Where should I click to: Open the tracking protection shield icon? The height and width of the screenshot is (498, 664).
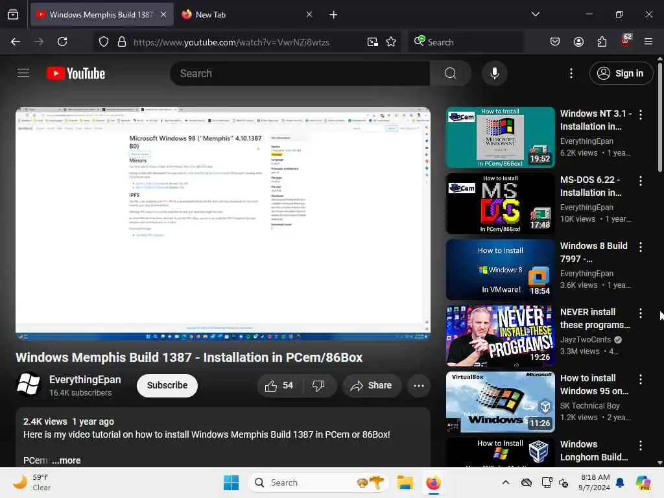[104, 41]
